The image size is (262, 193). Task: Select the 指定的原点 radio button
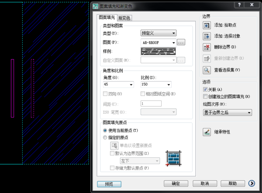tap(105, 138)
